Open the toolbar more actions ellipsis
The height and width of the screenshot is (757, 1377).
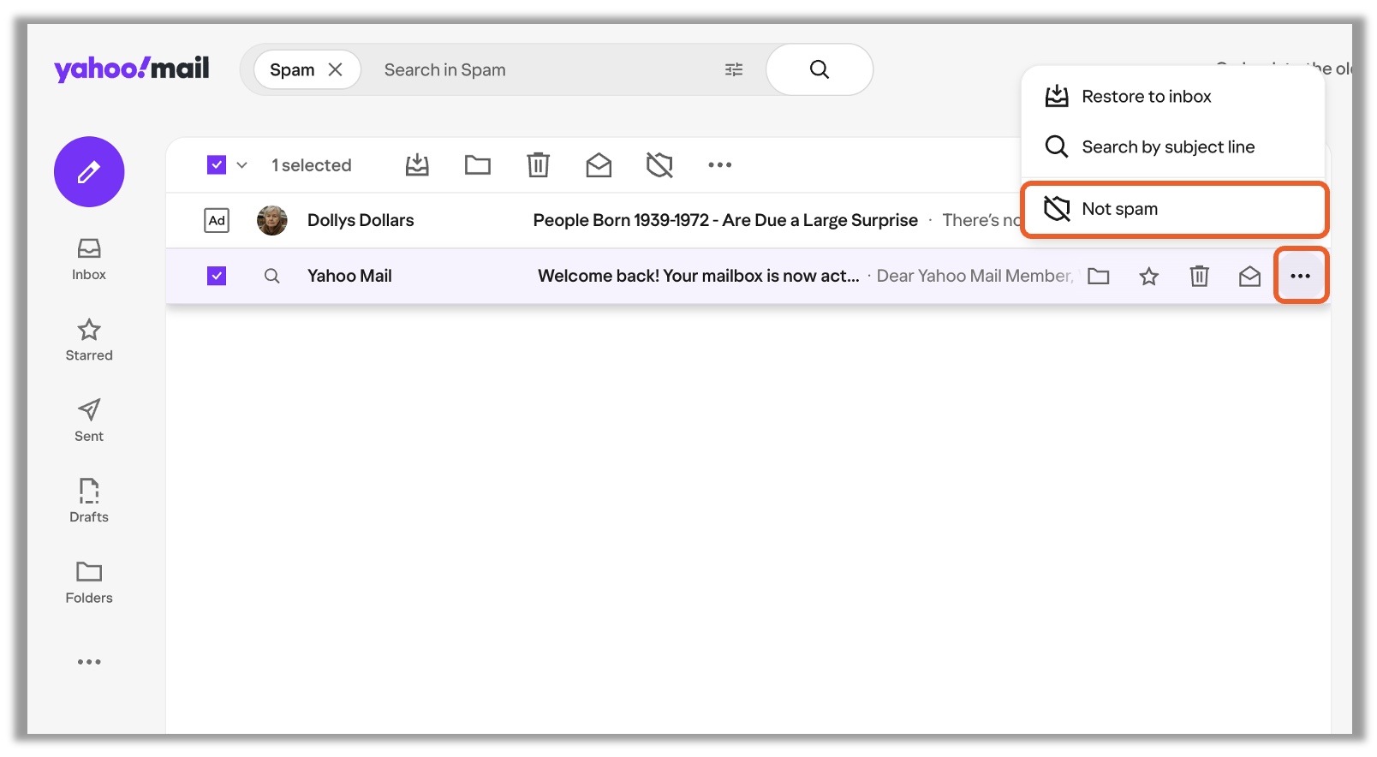(719, 164)
